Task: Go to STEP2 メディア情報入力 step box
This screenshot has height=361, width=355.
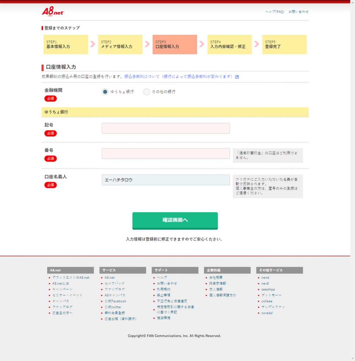Action: click(120, 44)
